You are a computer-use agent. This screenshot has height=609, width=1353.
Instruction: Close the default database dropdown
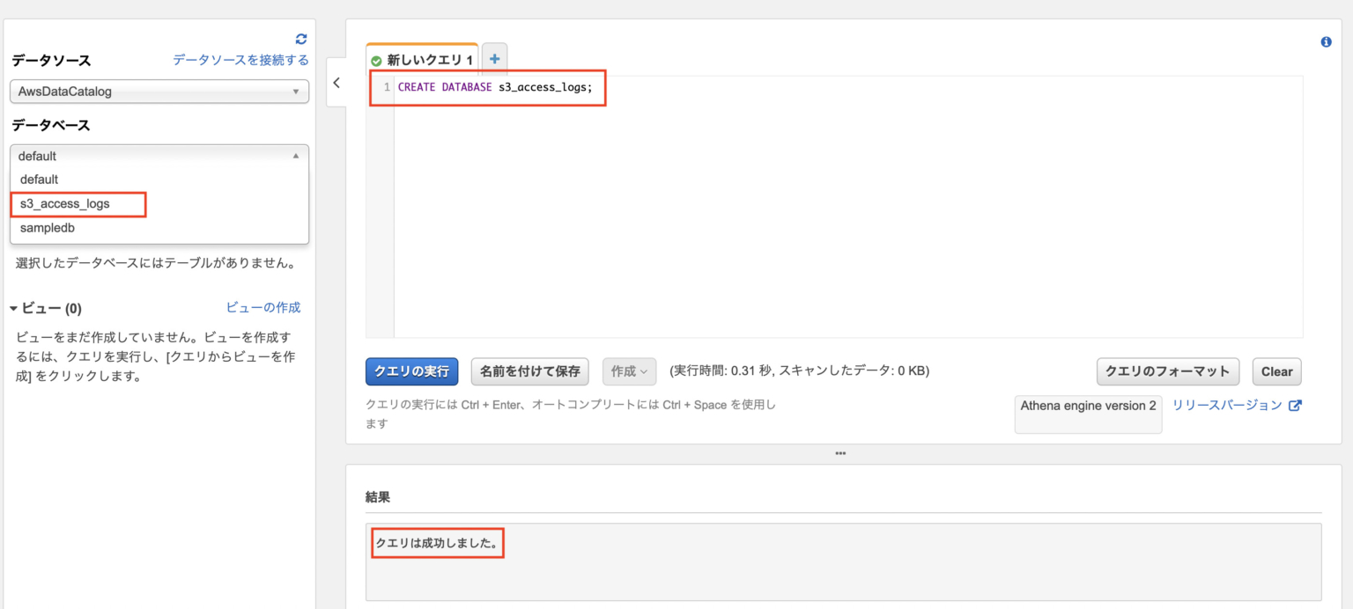159,156
